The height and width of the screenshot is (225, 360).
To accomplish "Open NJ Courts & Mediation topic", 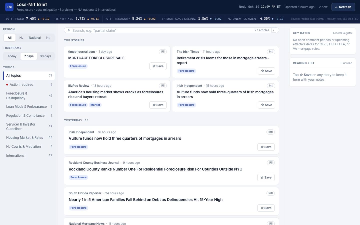I will click(x=29, y=147).
